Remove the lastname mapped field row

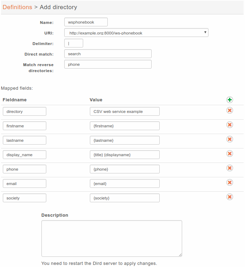point(230,139)
